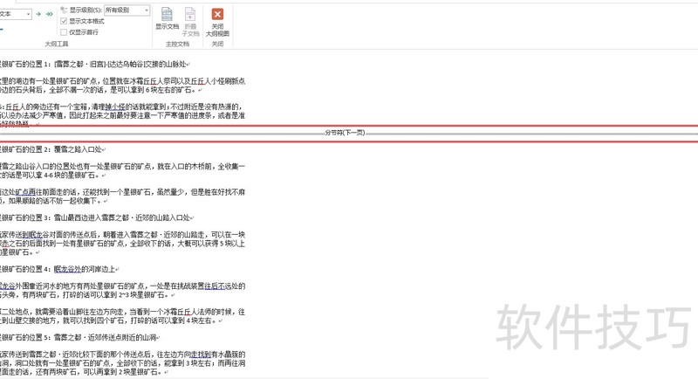Click the 分节符(下一页) section break label
This screenshot has width=698, height=379.
click(x=345, y=133)
